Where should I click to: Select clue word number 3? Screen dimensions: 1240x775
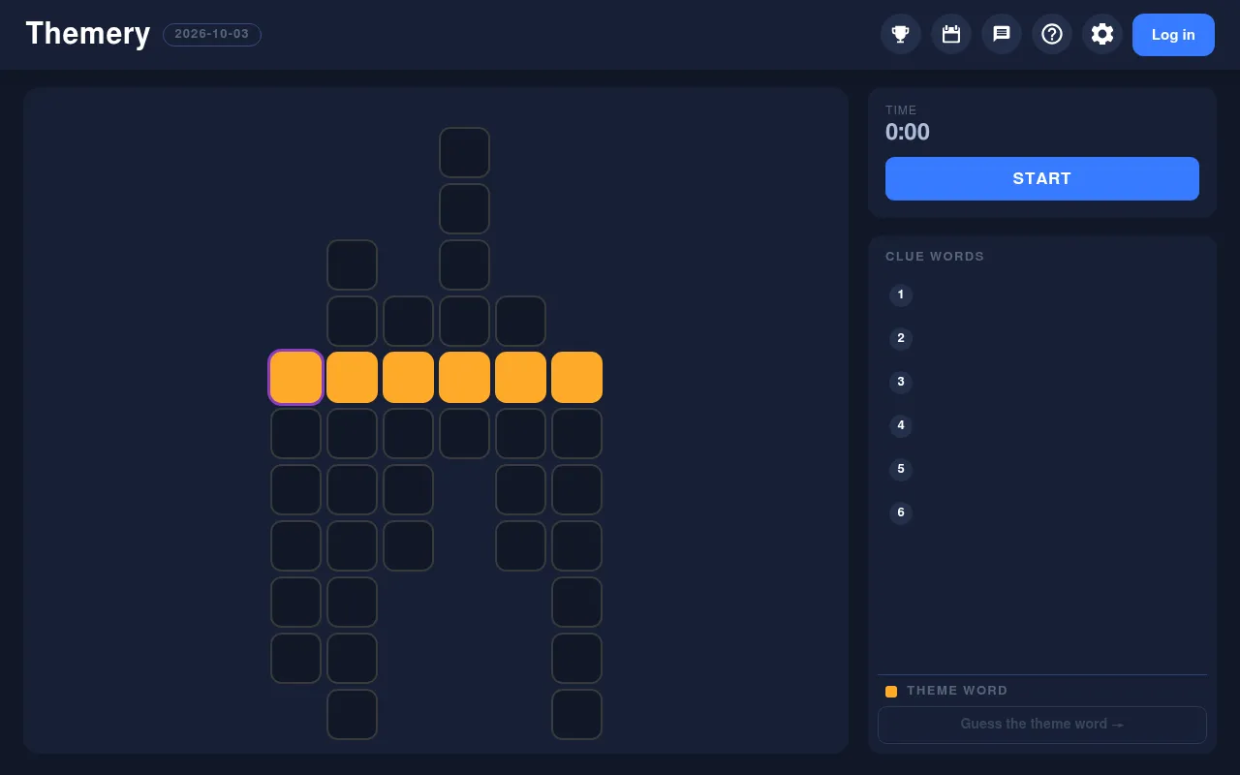point(901,383)
